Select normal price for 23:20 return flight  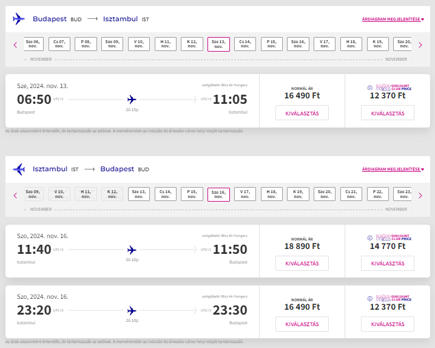tap(302, 324)
